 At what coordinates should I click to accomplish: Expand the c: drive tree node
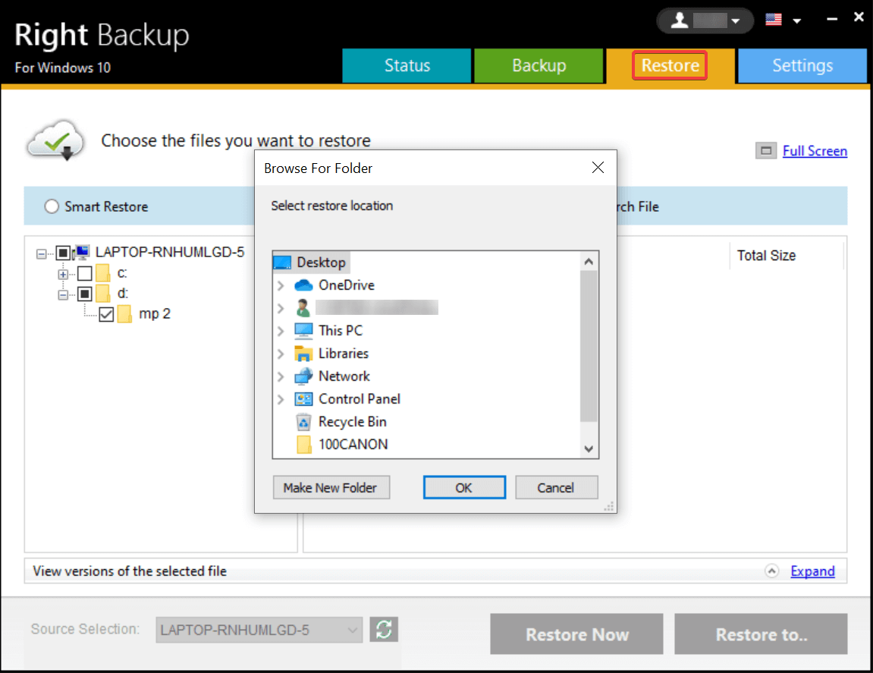coord(64,273)
